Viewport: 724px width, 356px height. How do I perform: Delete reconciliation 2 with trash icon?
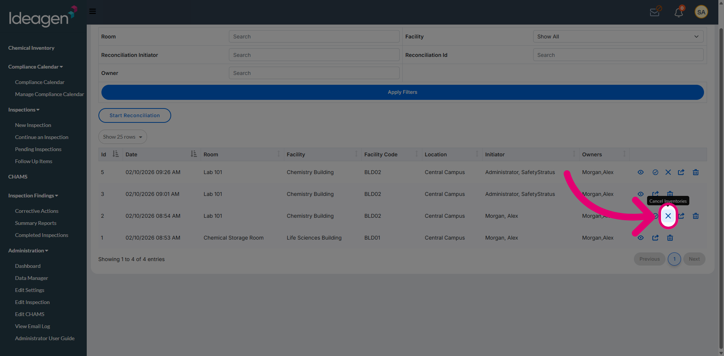[696, 216]
